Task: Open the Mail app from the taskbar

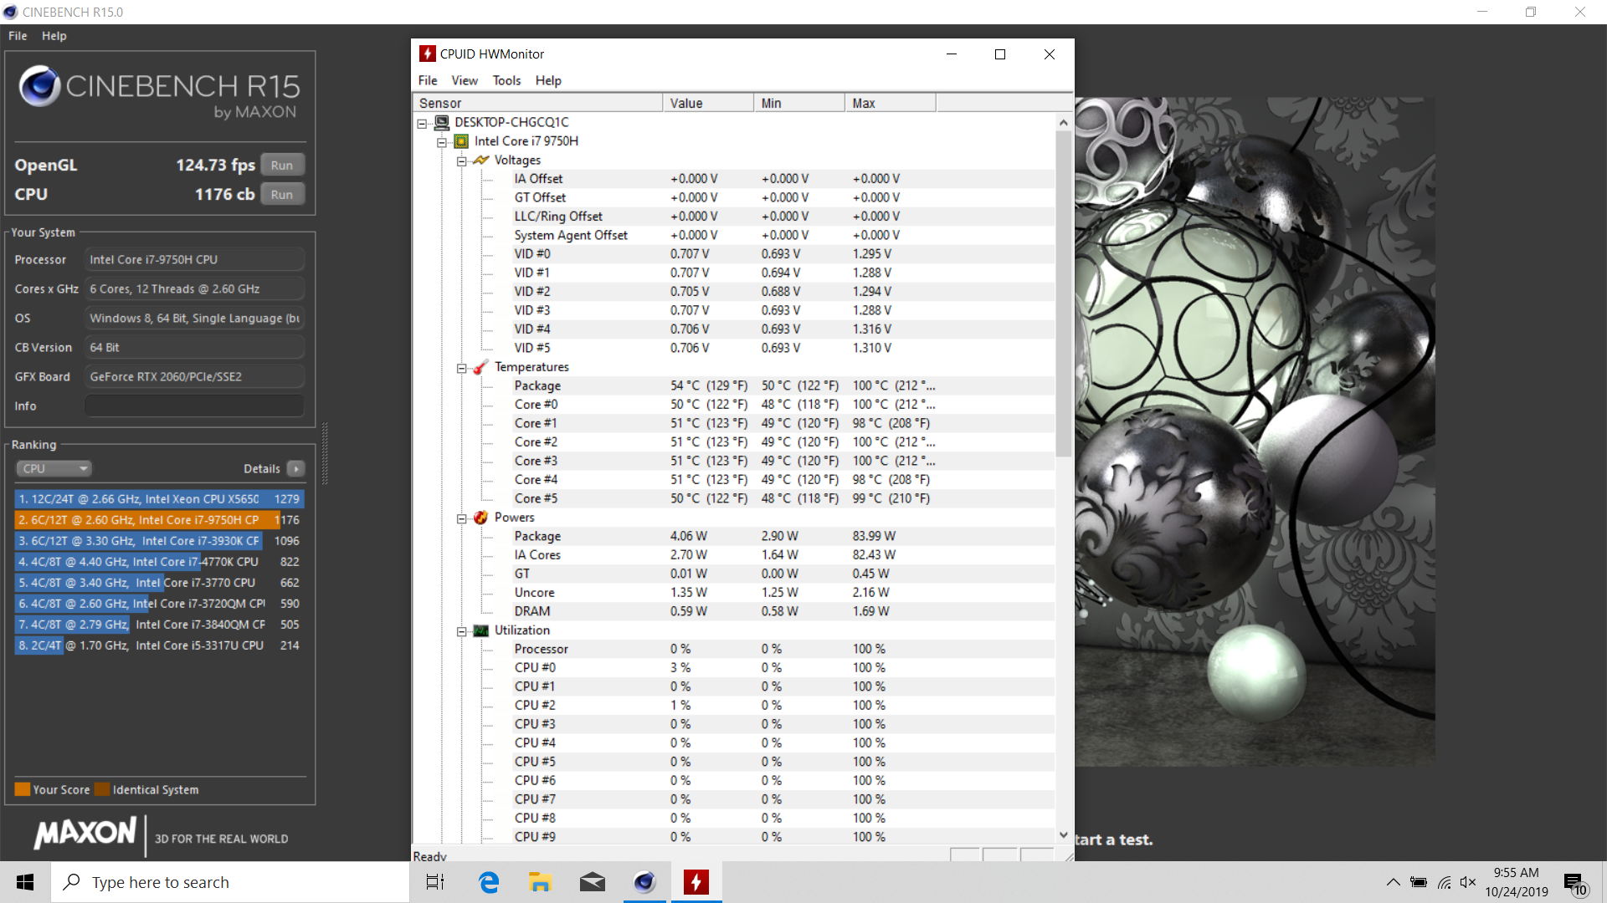Action: [x=593, y=882]
